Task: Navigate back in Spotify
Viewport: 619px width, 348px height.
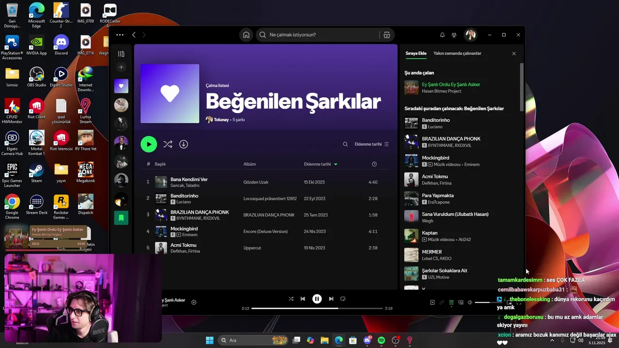Action: 134,35
